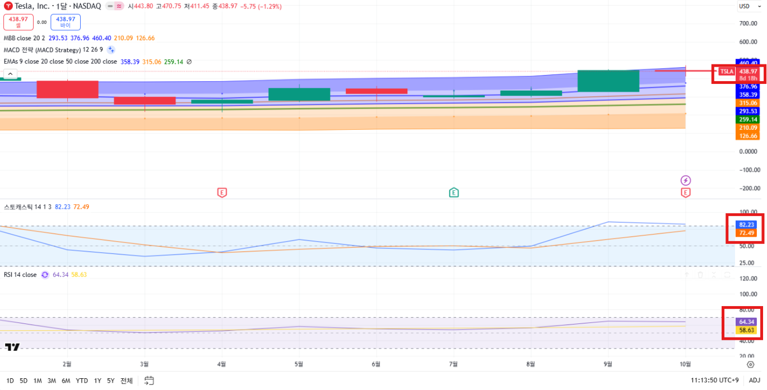
Task: Click the 고470.75 high price value
Action: pyautogui.click(x=169, y=6)
